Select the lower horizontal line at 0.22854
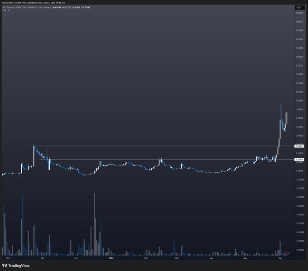308x271 pixels. pos(167,160)
